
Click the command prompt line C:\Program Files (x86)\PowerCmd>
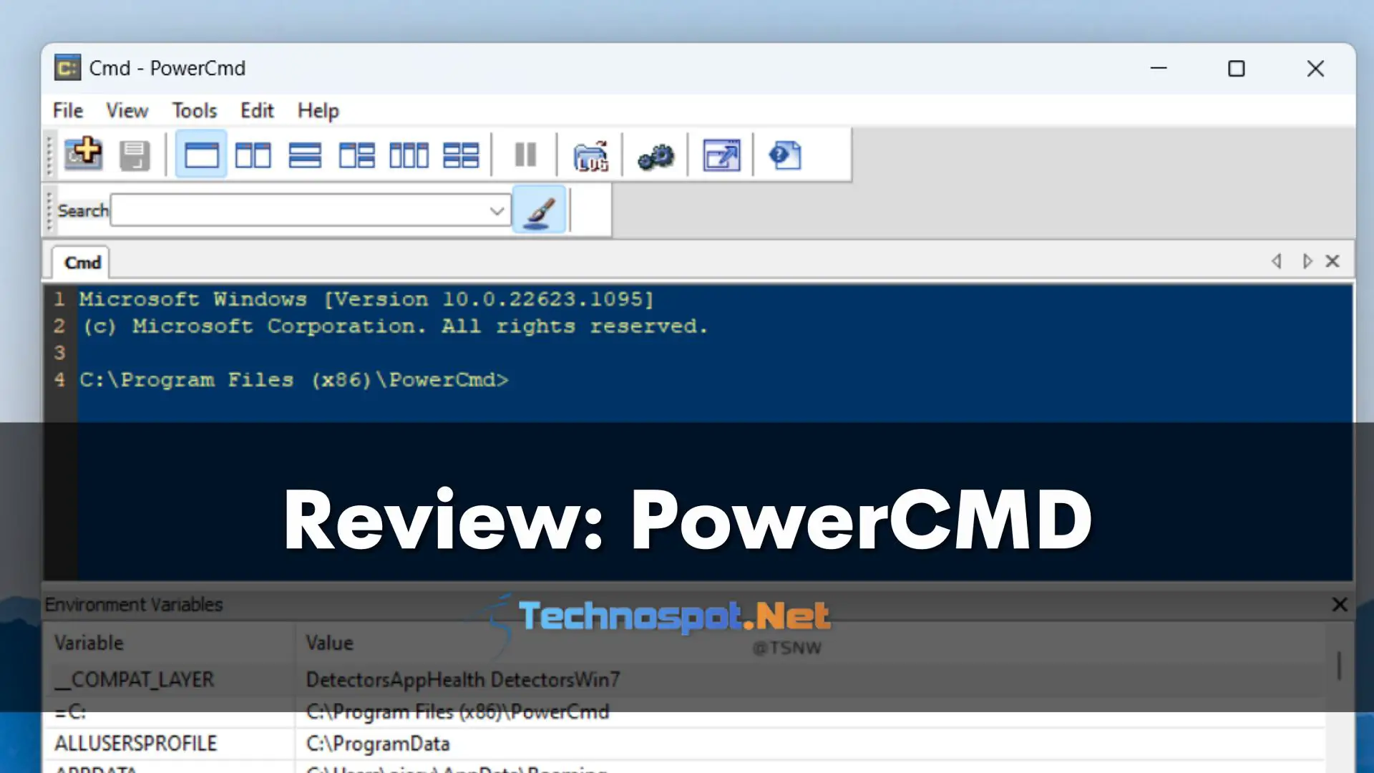click(294, 379)
